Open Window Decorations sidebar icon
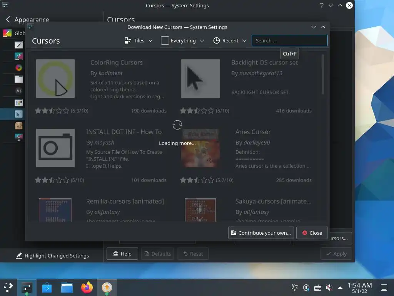394x296 pixels. click(18, 79)
